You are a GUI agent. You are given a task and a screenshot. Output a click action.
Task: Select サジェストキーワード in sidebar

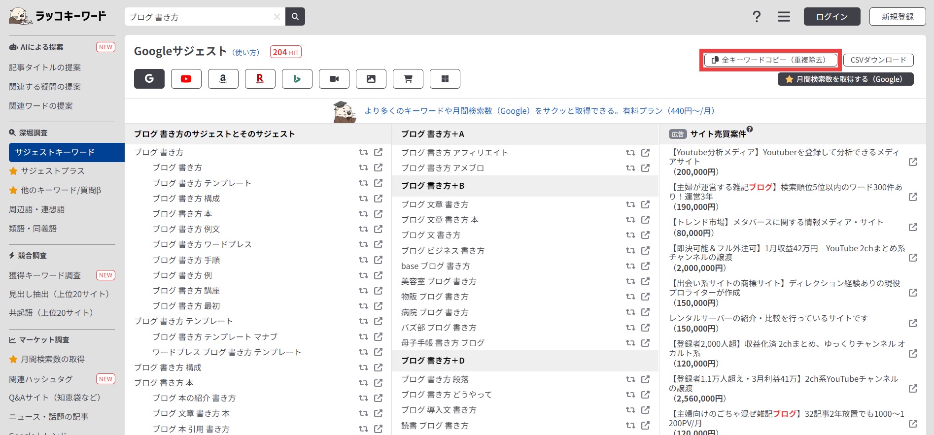tap(67, 152)
